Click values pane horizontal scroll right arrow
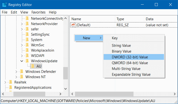The image size is (178, 104). pyautogui.click(x=175, y=94)
